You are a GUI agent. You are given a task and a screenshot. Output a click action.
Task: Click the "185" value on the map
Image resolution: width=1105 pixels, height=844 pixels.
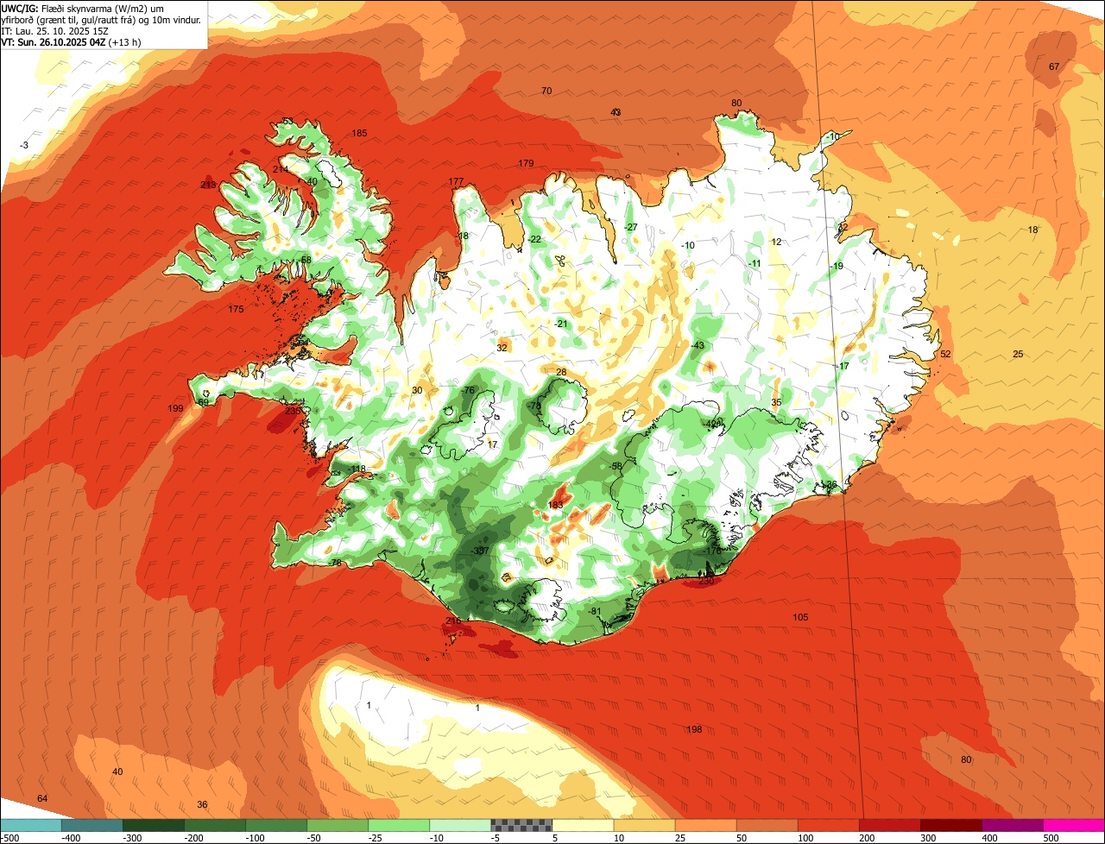360,133
